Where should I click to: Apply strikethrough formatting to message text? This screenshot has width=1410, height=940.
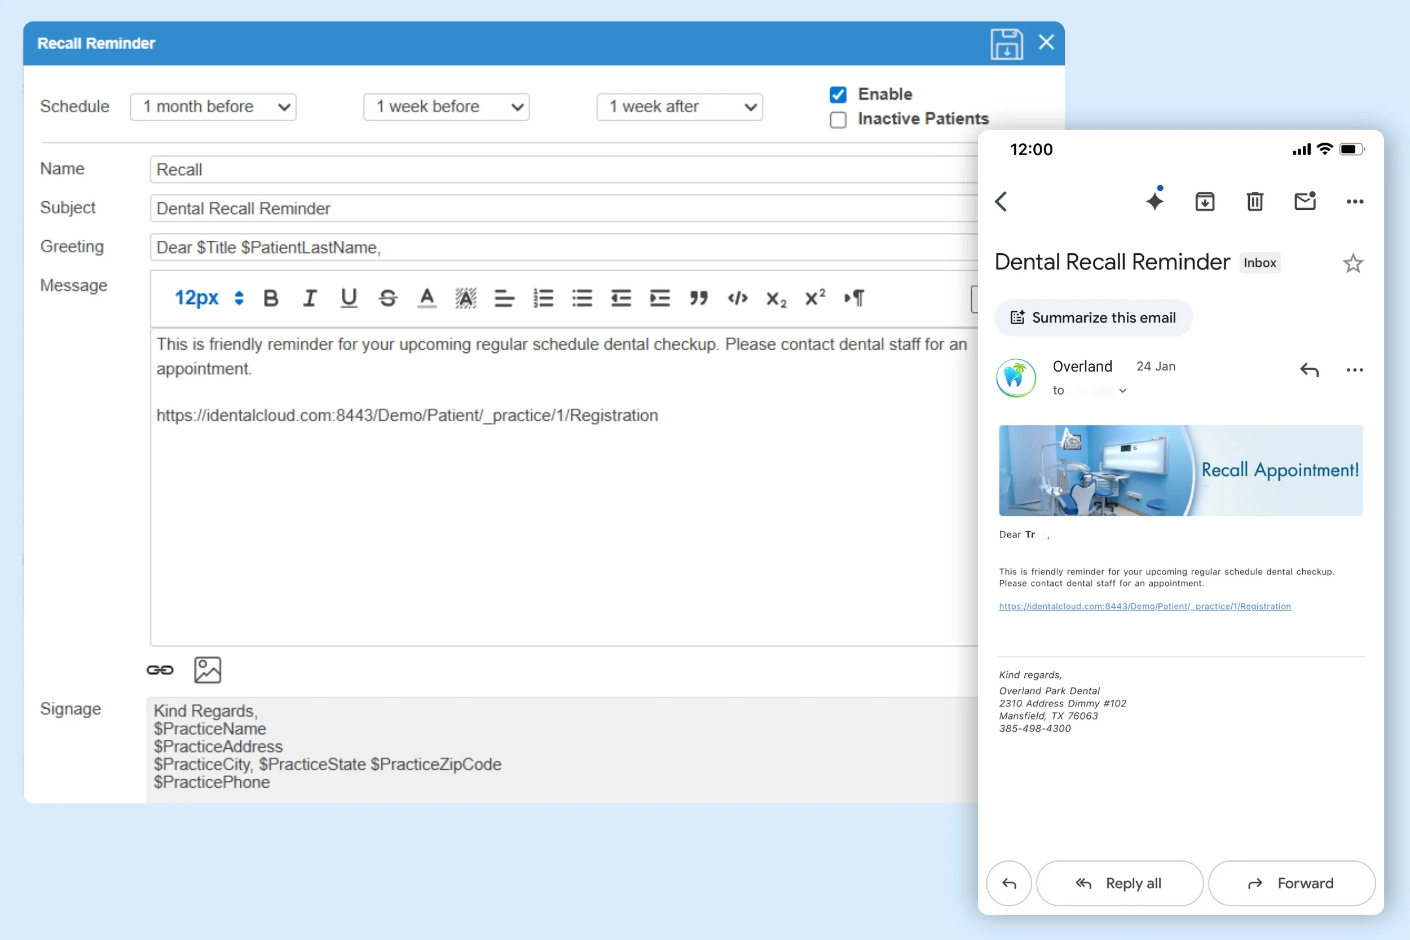[388, 298]
